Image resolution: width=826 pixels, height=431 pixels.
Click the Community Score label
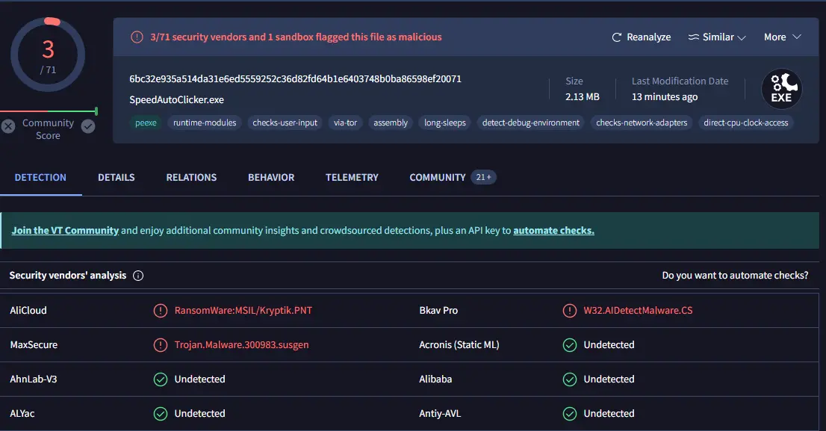[x=48, y=130]
